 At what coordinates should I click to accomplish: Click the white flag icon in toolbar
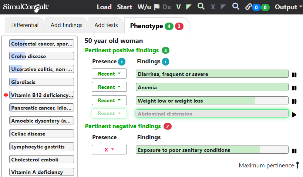click(x=157, y=7)
